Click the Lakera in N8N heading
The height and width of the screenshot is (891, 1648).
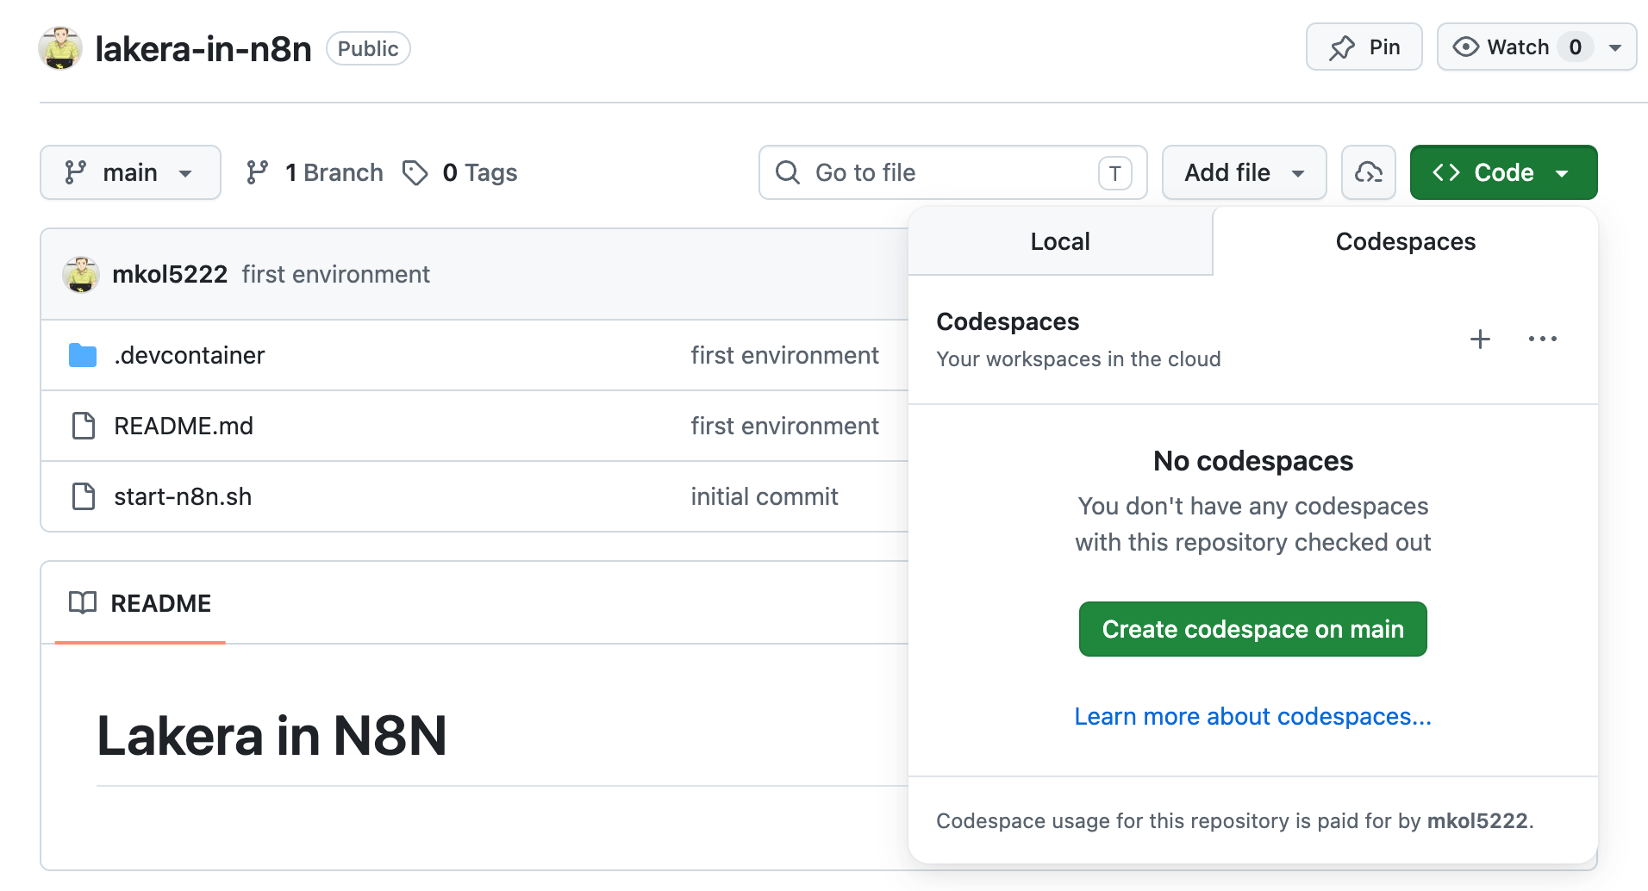[x=272, y=736]
